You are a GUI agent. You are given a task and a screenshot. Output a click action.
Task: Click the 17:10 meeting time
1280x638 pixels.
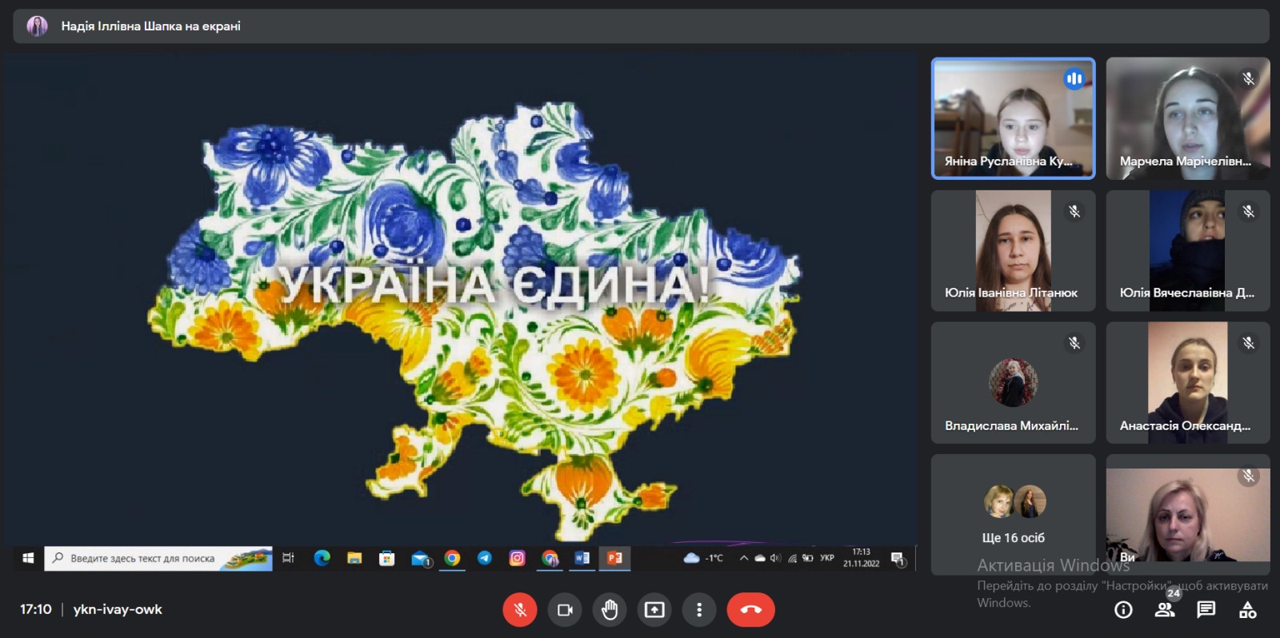coord(36,609)
